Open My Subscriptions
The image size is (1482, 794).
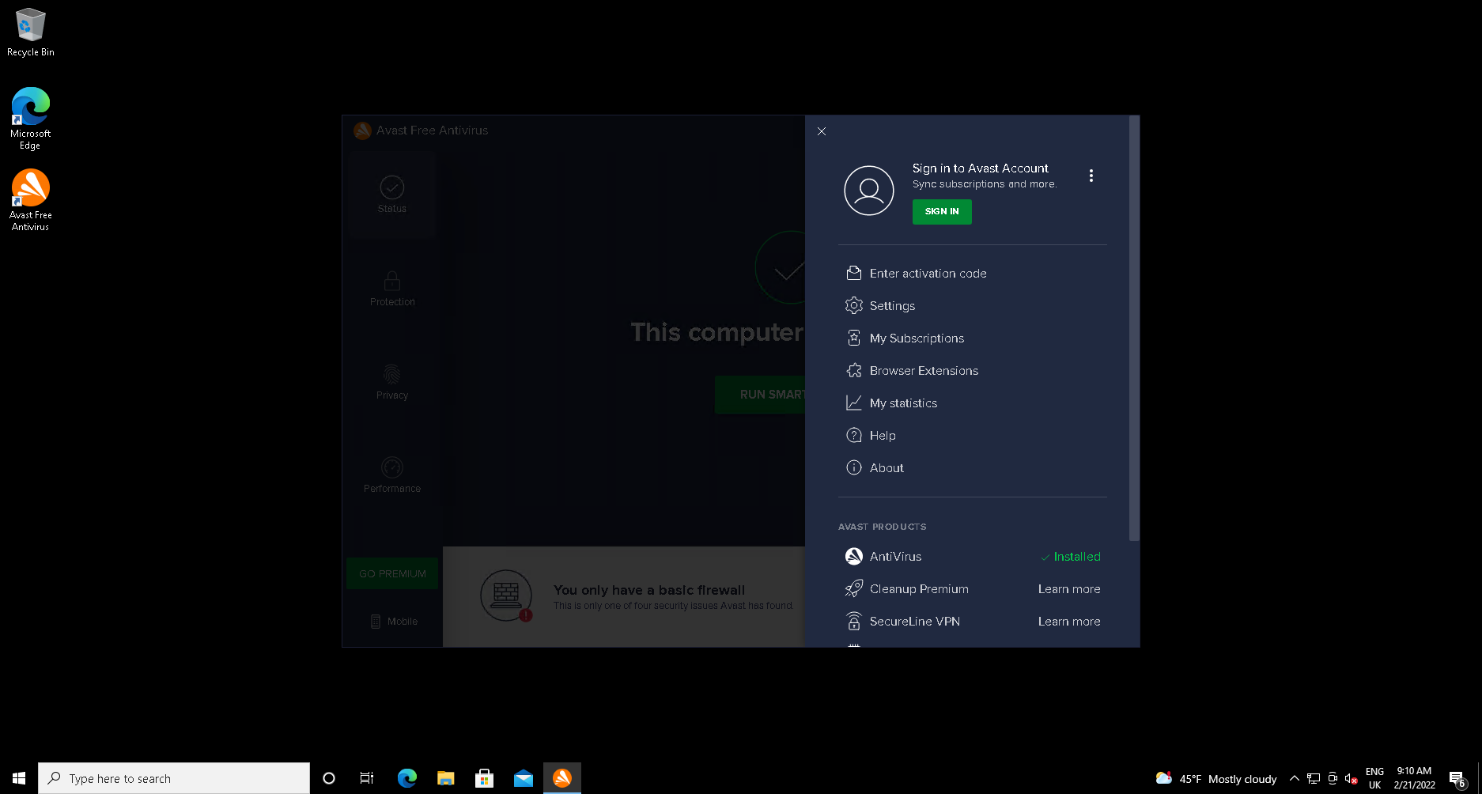click(x=917, y=338)
